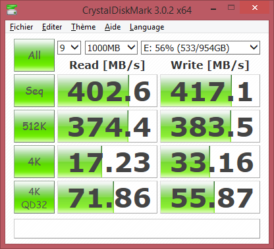Click the 4K QD32 write result 55.87
The height and width of the screenshot is (249, 274).
click(x=210, y=197)
